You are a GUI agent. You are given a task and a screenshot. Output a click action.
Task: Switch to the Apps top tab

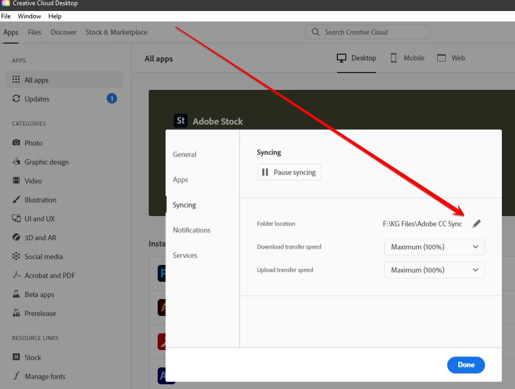(11, 32)
